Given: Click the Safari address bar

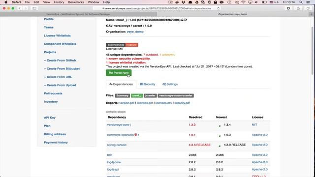Looking at the screenshot, I should tap(157, 8).
